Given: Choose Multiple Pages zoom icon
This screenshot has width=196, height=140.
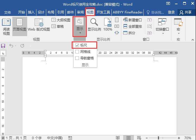Looking at the screenshot, I should point(117,26).
